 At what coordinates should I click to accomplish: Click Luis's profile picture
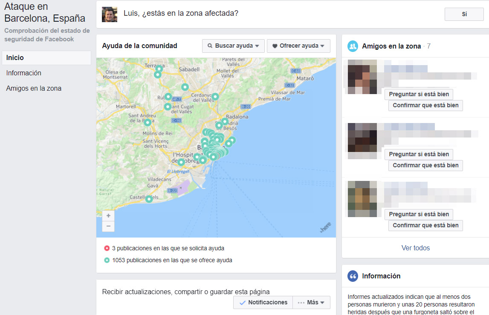[110, 14]
